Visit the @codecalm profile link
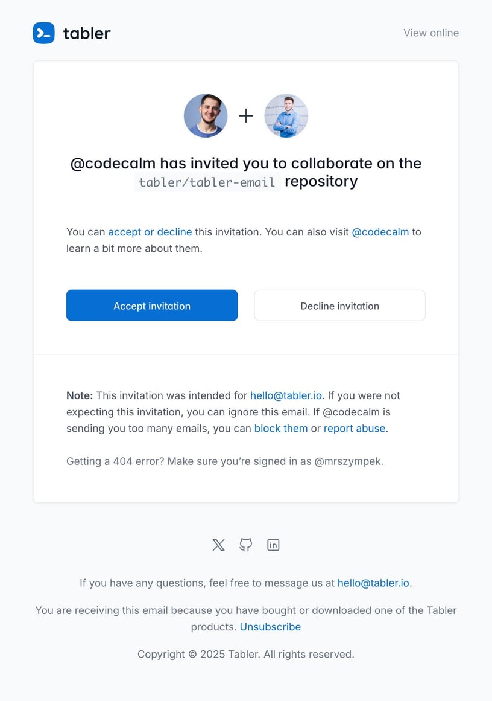492x701 pixels. tap(380, 232)
